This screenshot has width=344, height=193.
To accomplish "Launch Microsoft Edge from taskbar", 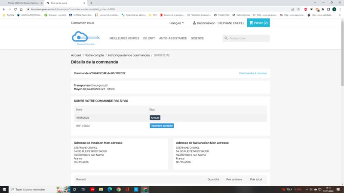I will (x=110, y=190).
